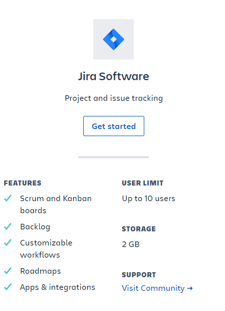Viewport: 225px width, 311px height.
Task: Click the 2 GB storage value
Action: 131,244
